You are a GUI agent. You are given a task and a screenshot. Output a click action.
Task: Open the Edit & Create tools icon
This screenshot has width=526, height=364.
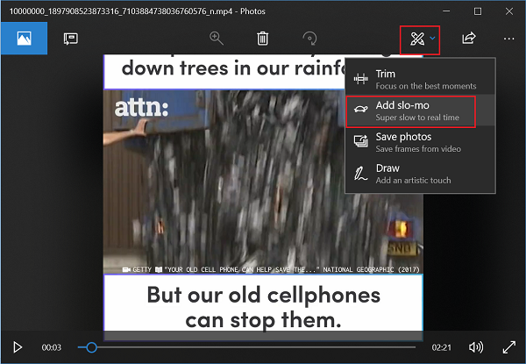[x=417, y=39]
